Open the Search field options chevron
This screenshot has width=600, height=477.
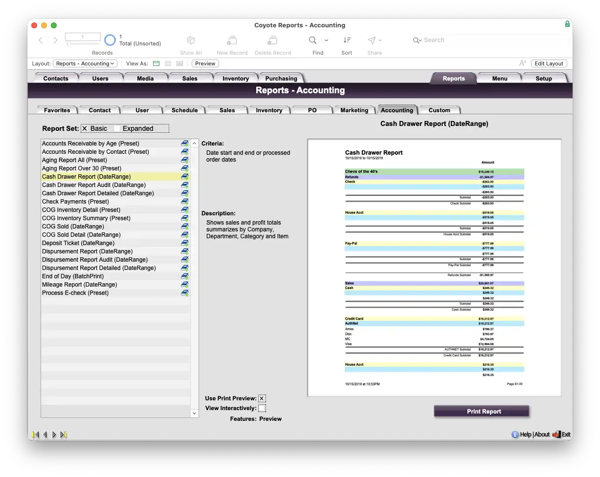click(x=417, y=41)
